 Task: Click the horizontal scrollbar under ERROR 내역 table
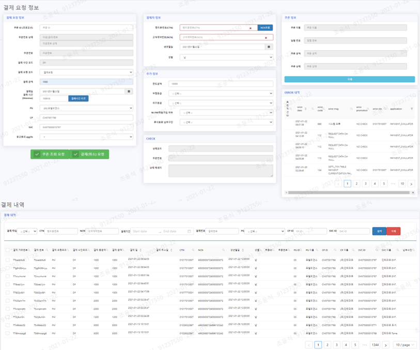point(349,192)
